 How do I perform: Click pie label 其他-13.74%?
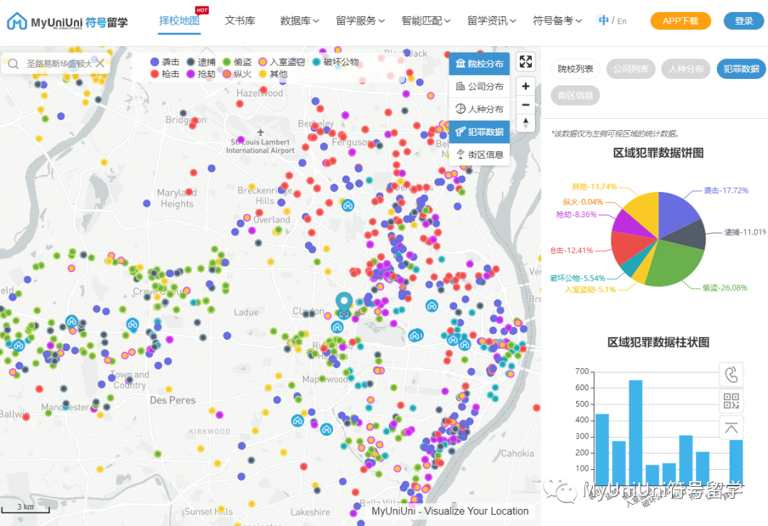click(x=594, y=187)
